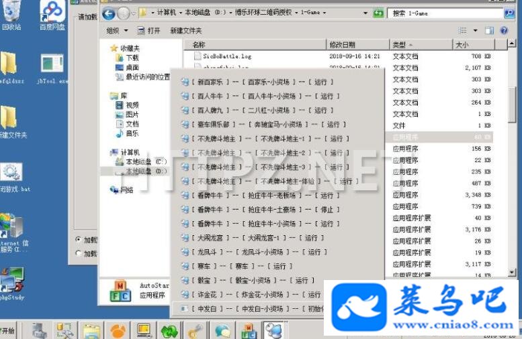Click the 开始 Start button

pyautogui.click(x=8, y=330)
